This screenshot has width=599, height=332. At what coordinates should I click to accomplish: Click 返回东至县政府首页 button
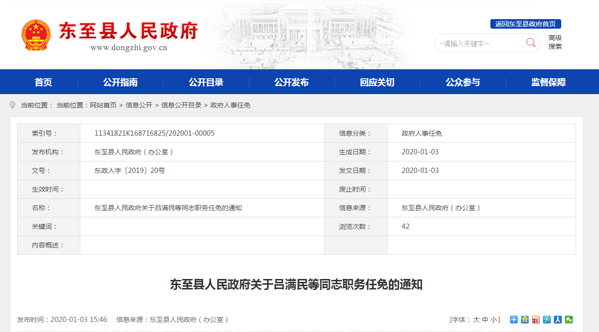(x=526, y=24)
